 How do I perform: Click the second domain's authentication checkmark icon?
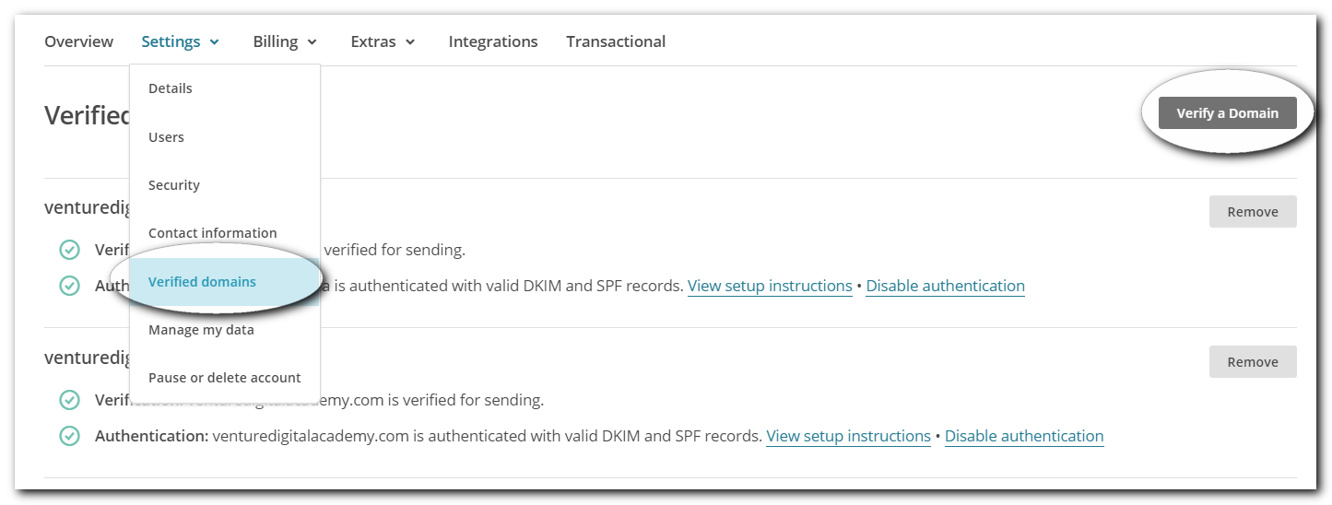(x=69, y=436)
